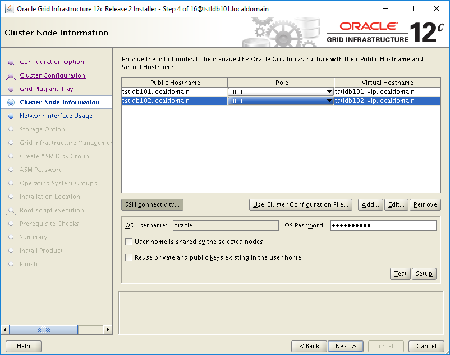450x355 pixels.
Task: Click the Java installer icon in title bar
Action: pyautogui.click(x=9, y=8)
